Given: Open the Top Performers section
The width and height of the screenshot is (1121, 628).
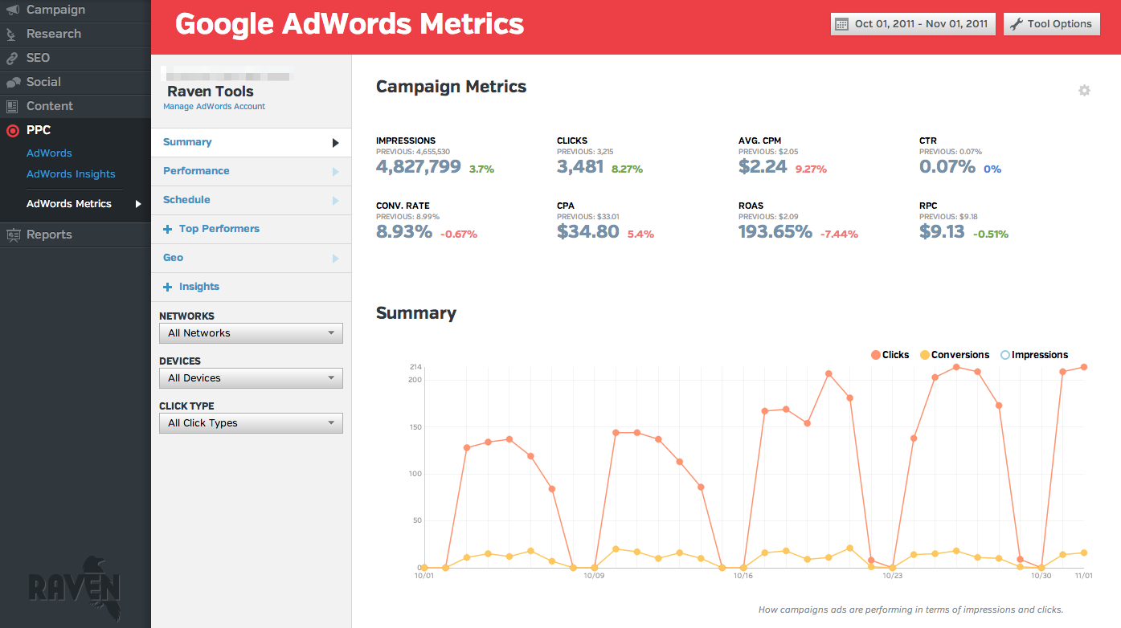Looking at the screenshot, I should 251,229.
